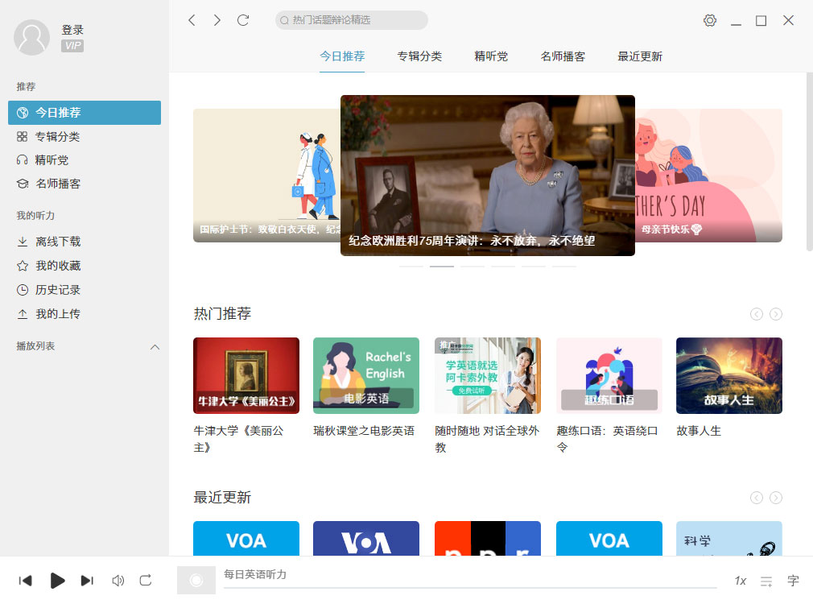
Task: Click 登录 to sign in
Action: 72,29
